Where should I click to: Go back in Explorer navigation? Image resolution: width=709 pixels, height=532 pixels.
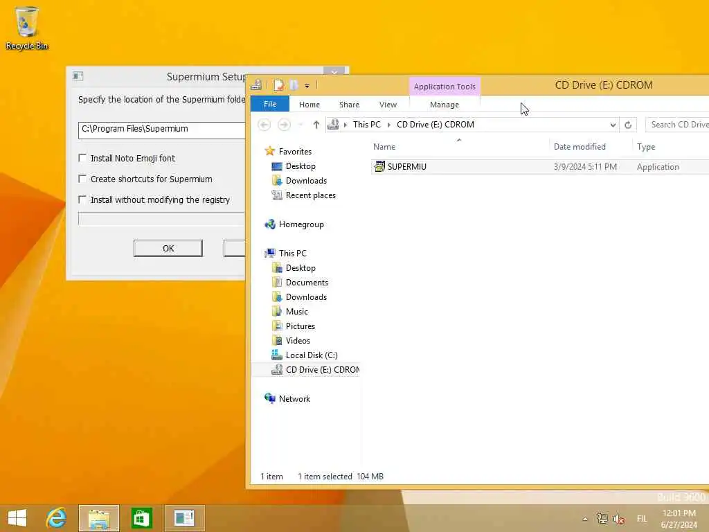tap(264, 125)
